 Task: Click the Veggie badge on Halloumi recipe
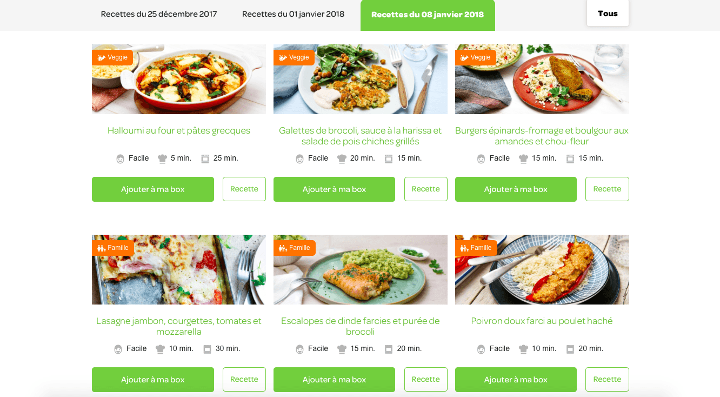tap(112, 57)
